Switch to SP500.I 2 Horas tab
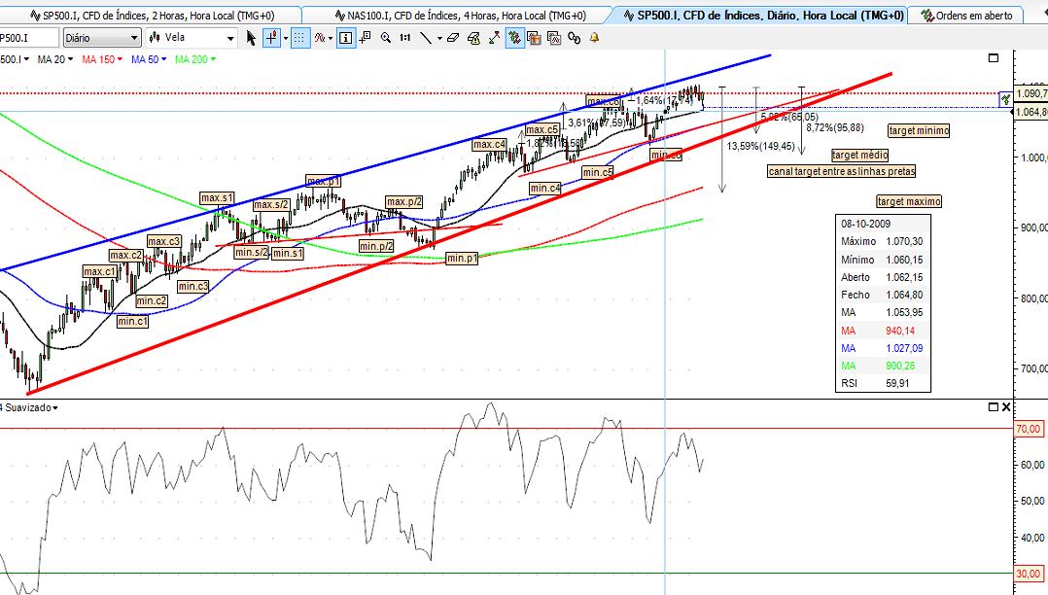The height and width of the screenshot is (595, 1048). click(x=153, y=16)
